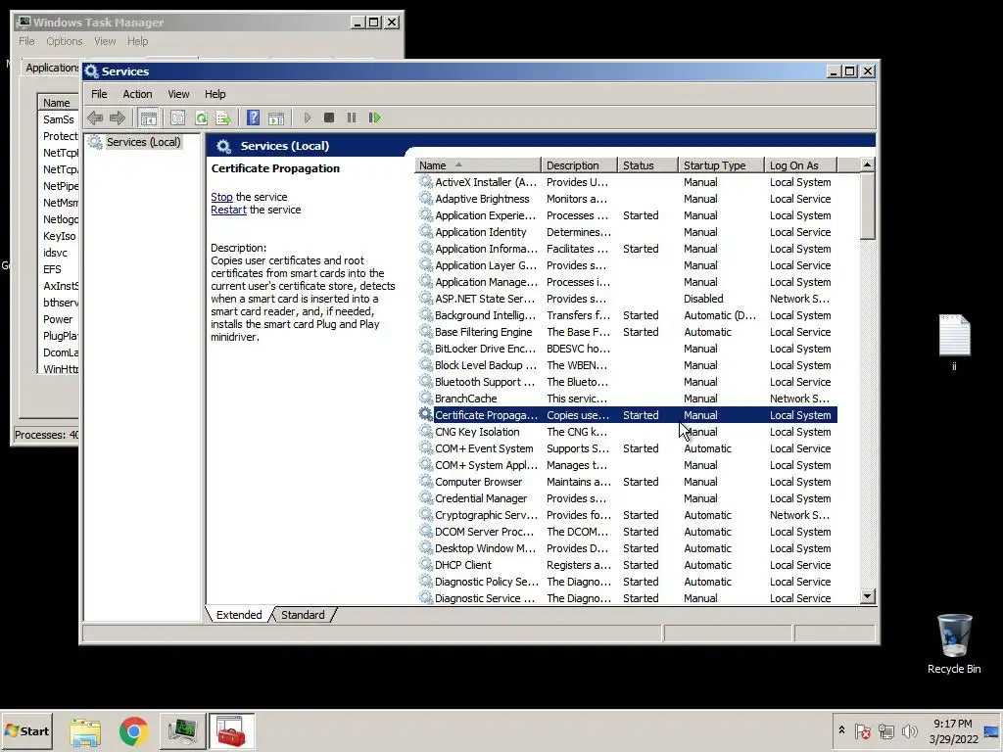The height and width of the screenshot is (752, 1003).
Task: Click Options menu in Windows Task Manager
Action: [64, 41]
